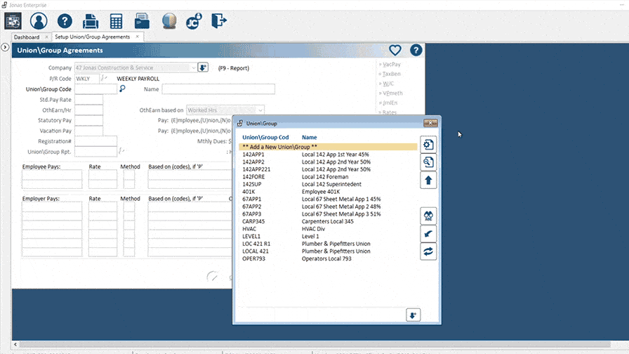Select the 67APP2 Sheet Metal row

[328, 206]
